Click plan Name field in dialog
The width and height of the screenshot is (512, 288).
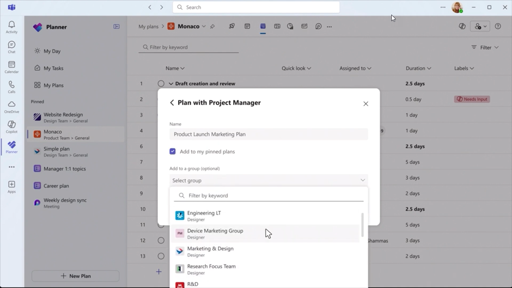pyautogui.click(x=269, y=134)
